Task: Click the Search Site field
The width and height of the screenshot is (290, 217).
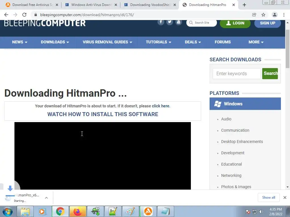Action: (202, 23)
